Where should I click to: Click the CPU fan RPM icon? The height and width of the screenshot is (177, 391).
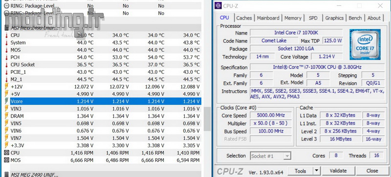(x=6, y=153)
